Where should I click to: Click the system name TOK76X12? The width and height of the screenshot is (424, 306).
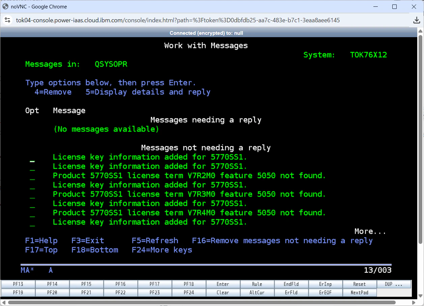(368, 55)
